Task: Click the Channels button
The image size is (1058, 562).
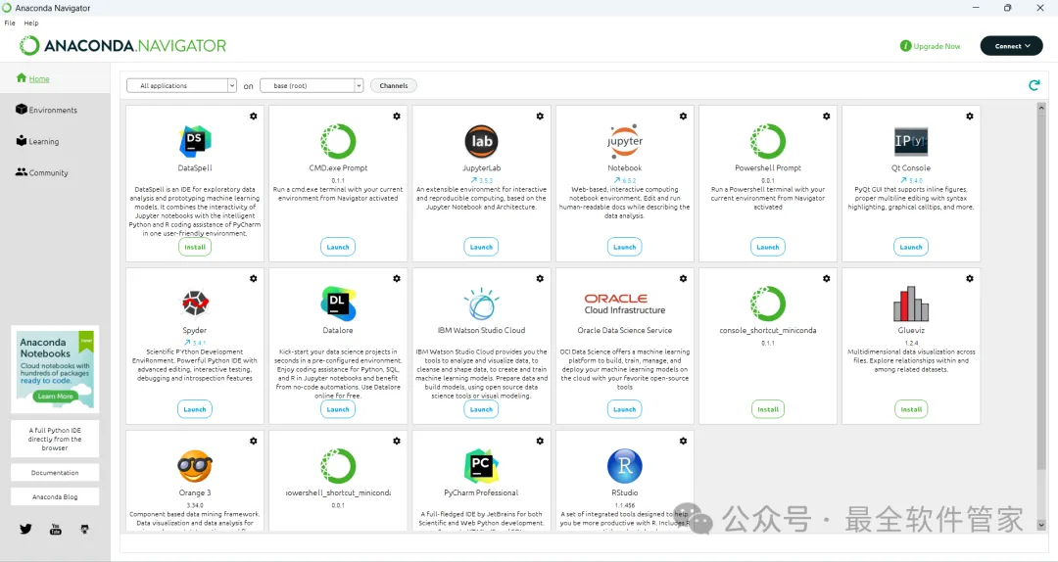Action: (394, 86)
